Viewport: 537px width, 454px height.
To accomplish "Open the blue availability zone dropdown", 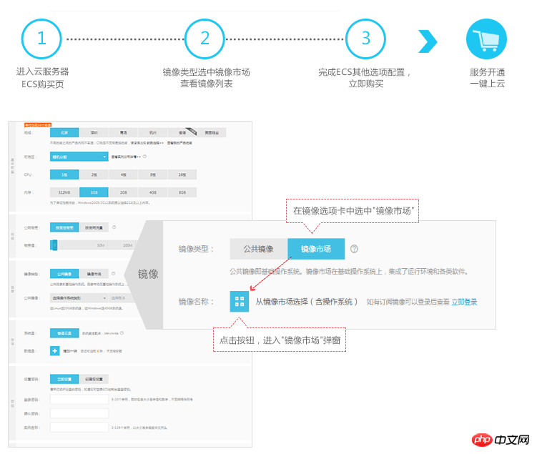I will (x=79, y=157).
